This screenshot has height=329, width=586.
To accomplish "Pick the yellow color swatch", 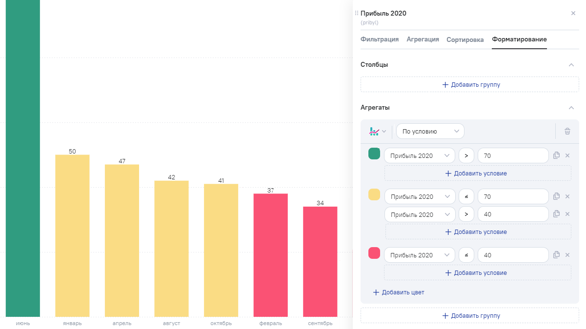I will coord(374,195).
